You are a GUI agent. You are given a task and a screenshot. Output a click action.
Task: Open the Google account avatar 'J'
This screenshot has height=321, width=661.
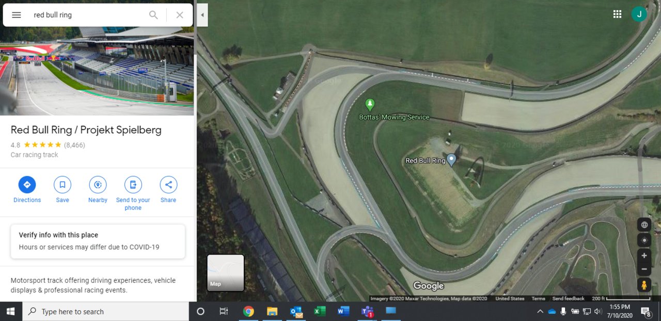[639, 14]
